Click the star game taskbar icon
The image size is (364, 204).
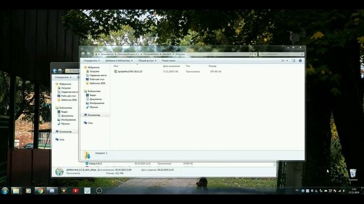coord(64,190)
